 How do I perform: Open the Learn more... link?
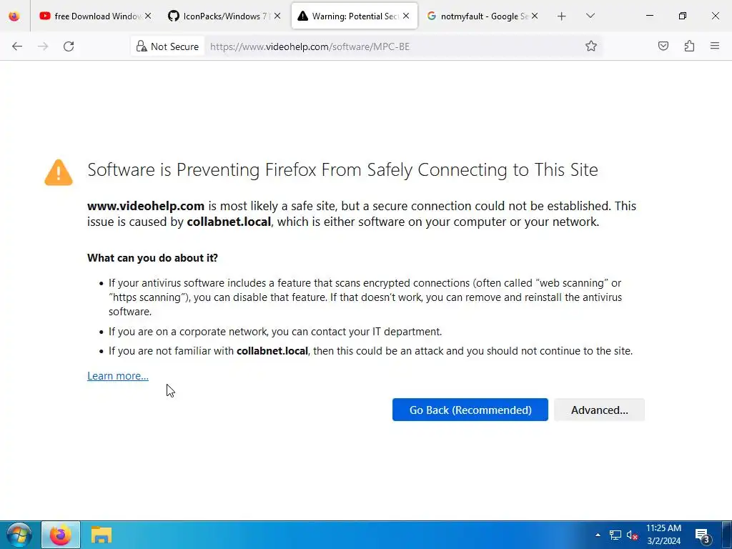click(x=118, y=376)
